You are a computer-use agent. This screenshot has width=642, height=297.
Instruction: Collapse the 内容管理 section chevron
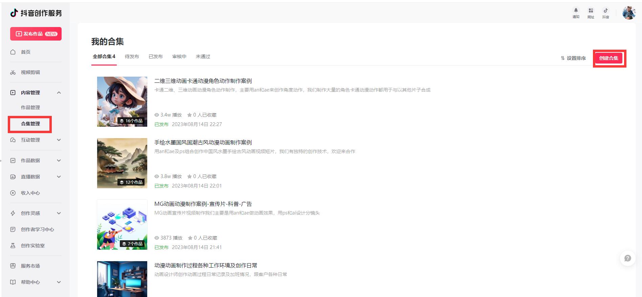(x=59, y=93)
